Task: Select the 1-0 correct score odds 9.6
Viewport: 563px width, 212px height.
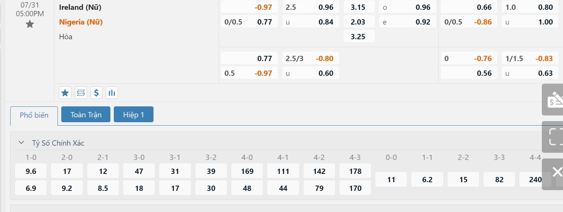Action: [31, 171]
